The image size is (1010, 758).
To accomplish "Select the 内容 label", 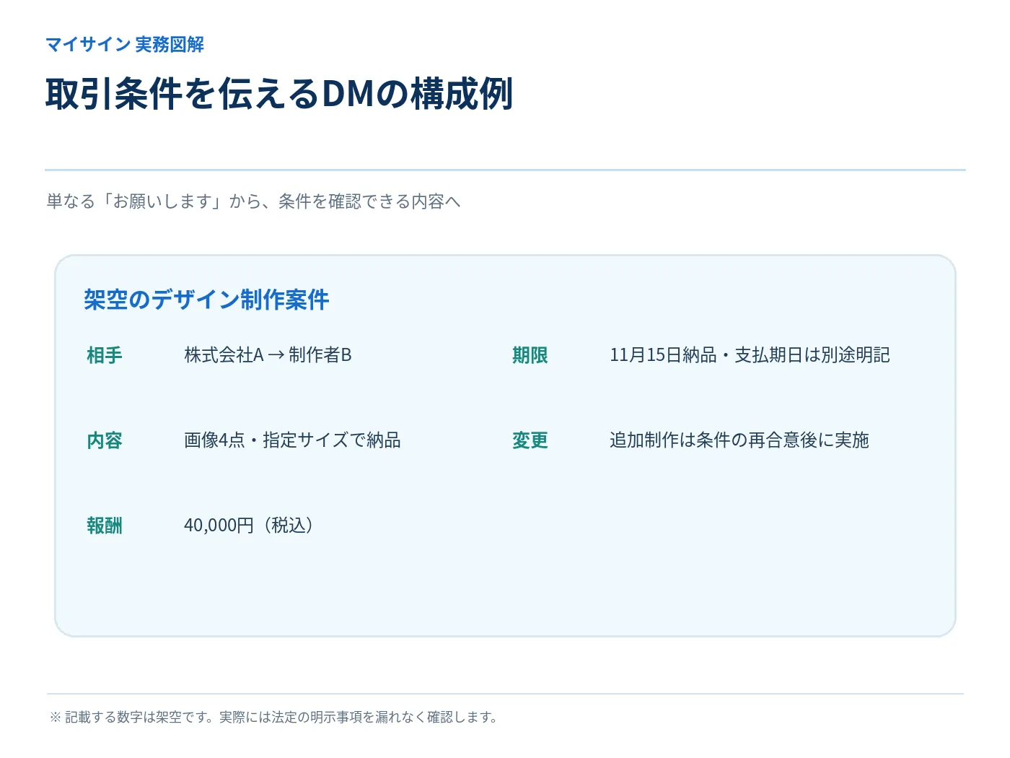I will [105, 440].
